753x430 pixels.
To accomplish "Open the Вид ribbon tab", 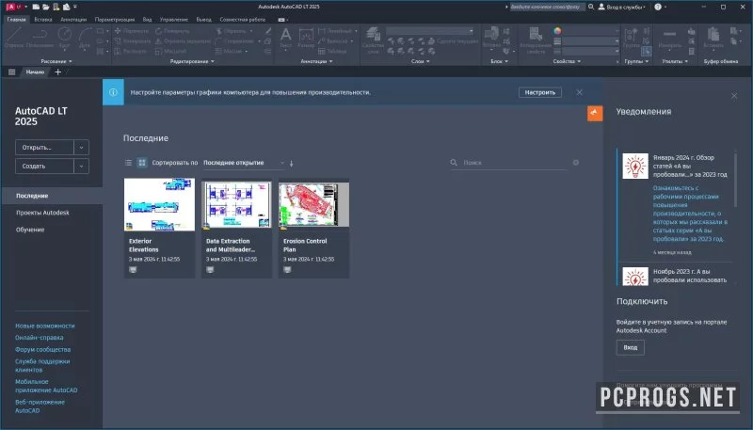I will 147,20.
